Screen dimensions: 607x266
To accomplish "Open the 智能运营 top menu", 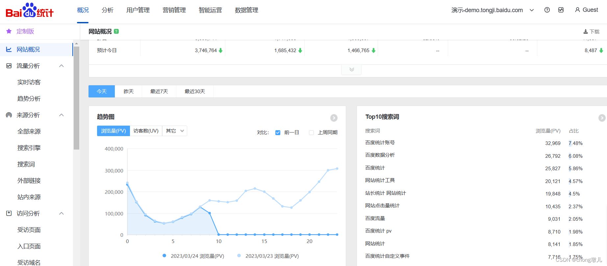I will [x=211, y=10].
